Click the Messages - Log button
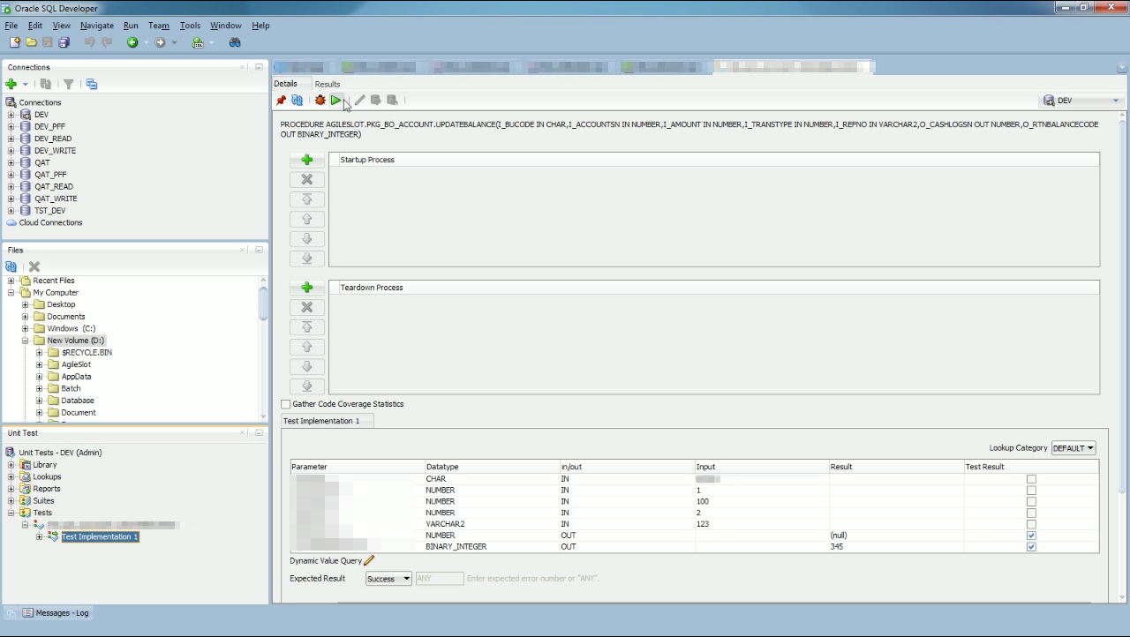 (x=56, y=612)
